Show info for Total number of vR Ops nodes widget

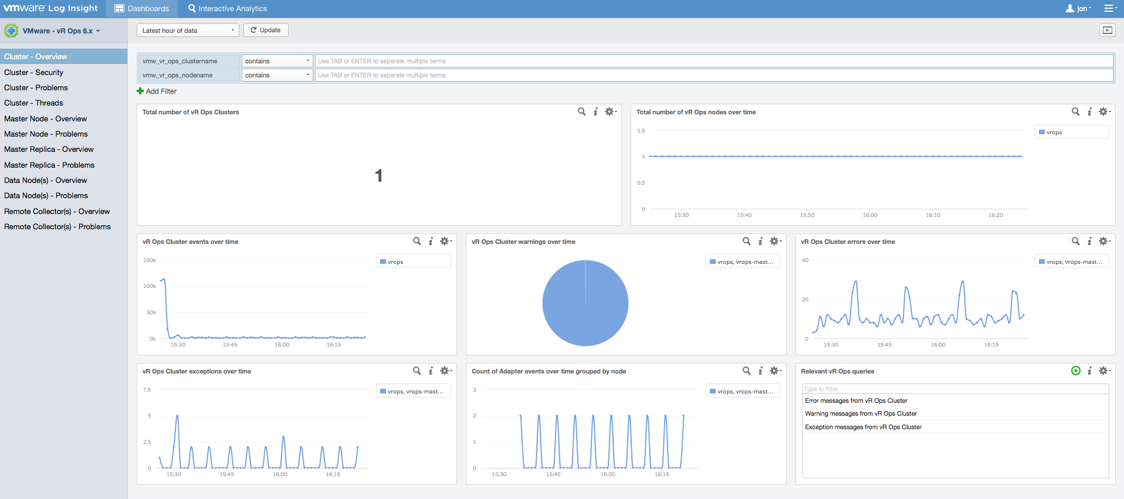[x=1089, y=111]
